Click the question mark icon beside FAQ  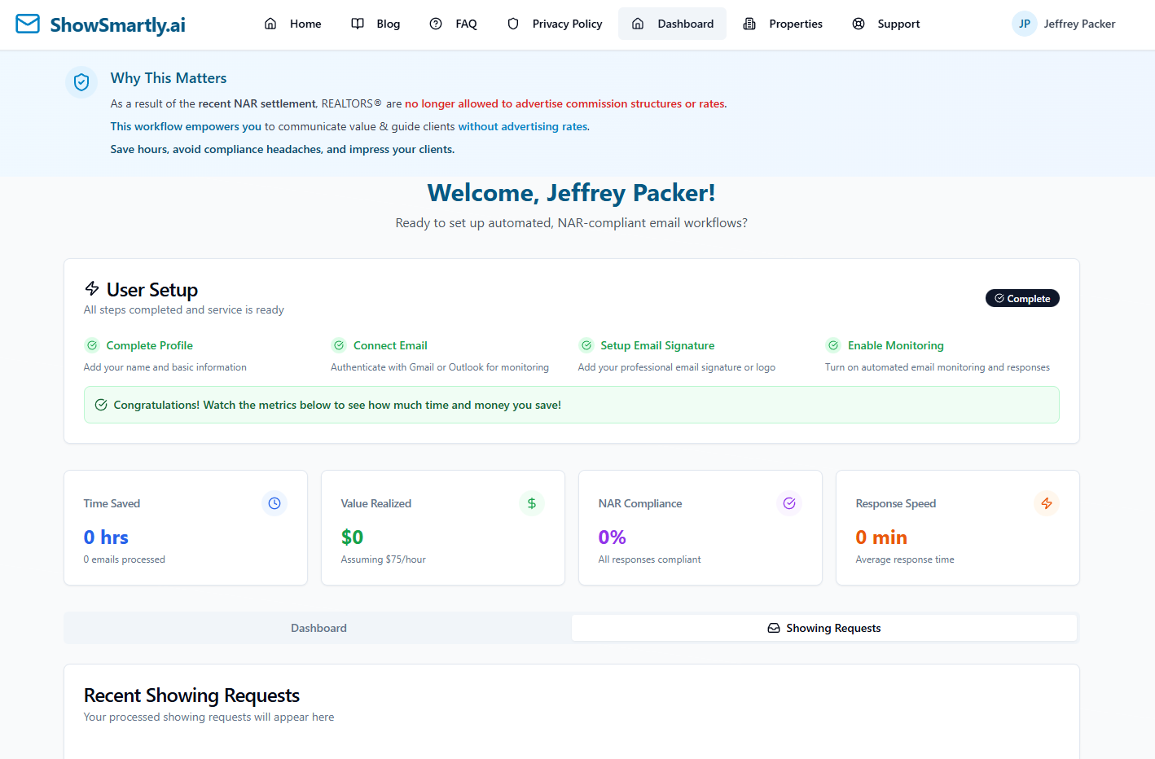click(x=436, y=24)
